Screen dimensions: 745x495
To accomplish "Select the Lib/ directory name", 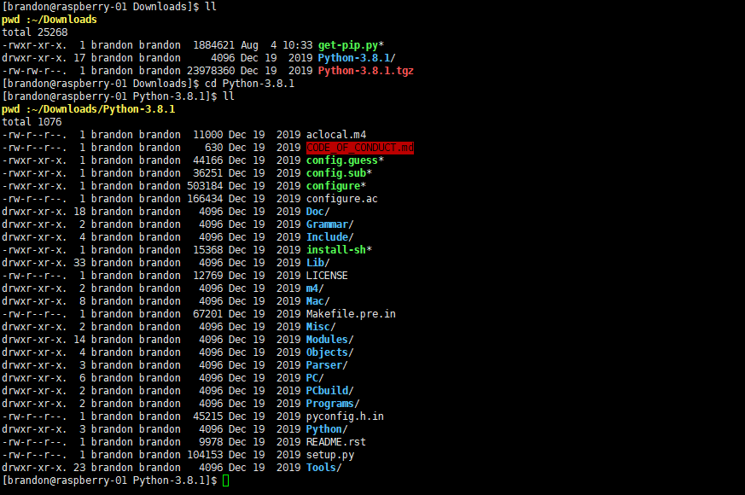I will [317, 263].
